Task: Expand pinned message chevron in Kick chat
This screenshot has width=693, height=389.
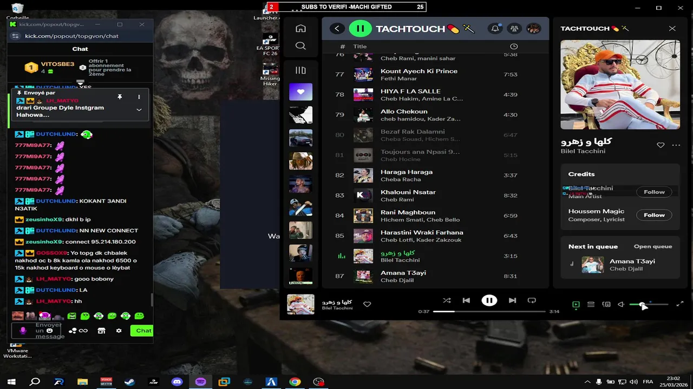Action: (x=139, y=110)
